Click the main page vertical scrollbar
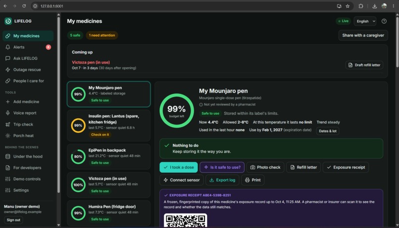 tap(397, 42)
